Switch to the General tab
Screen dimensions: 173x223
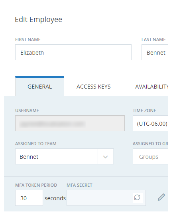coord(39,87)
